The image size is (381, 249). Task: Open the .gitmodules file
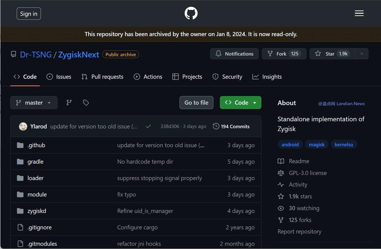(42, 244)
